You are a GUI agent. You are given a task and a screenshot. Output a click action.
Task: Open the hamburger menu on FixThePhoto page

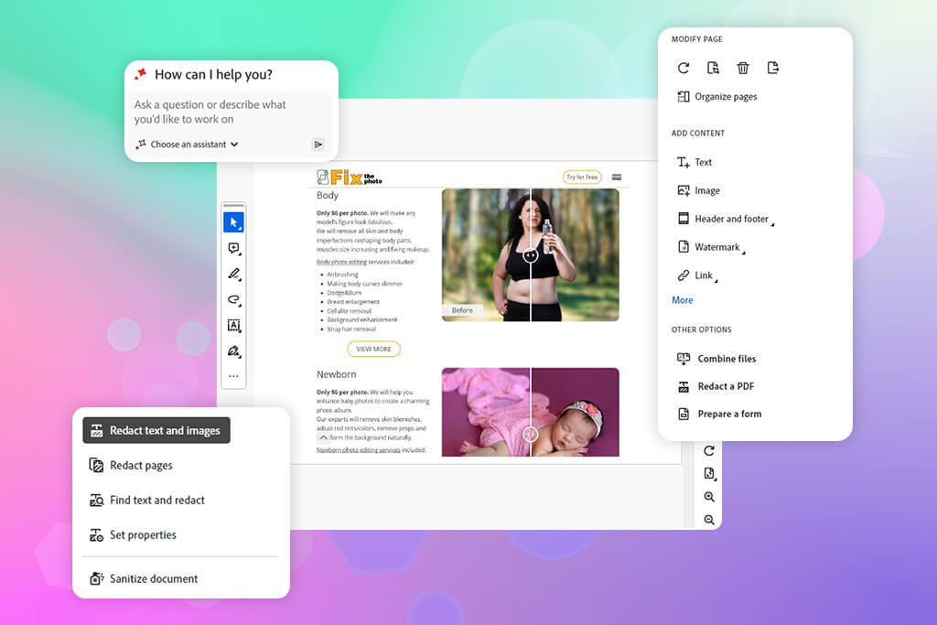617,177
